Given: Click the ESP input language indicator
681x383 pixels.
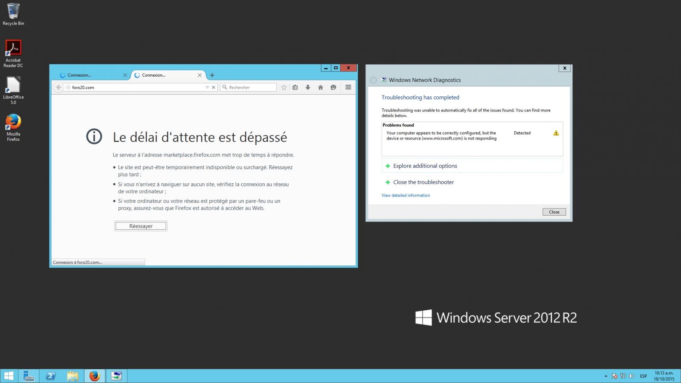Looking at the screenshot, I should click(x=644, y=376).
